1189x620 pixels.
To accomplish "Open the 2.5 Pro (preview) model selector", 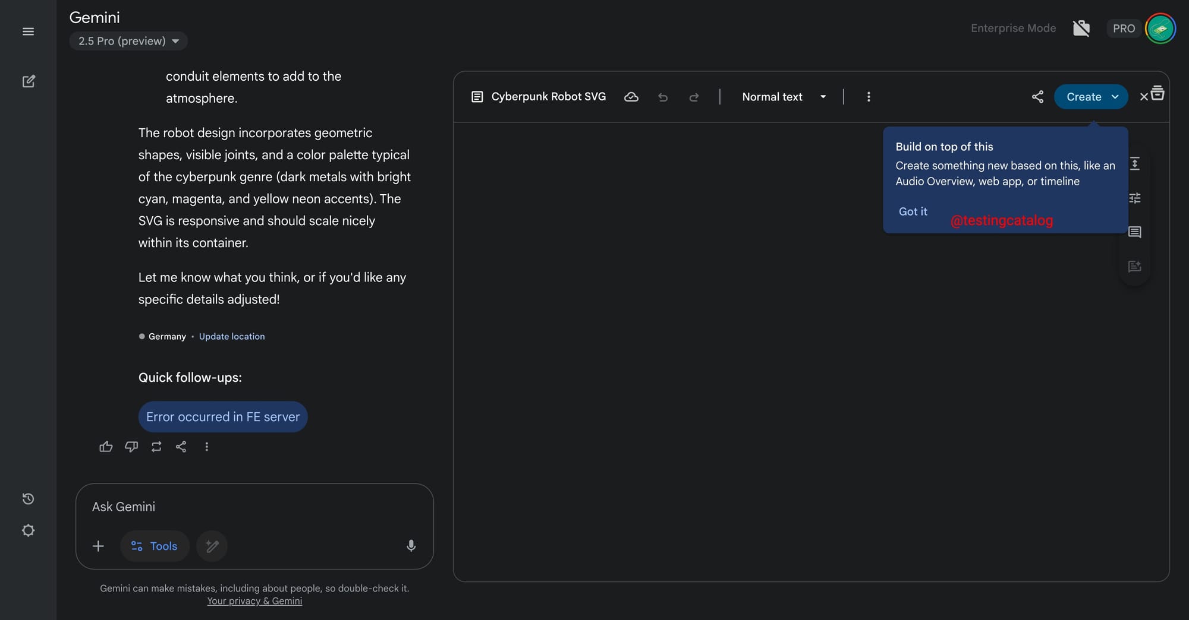I will pos(128,41).
